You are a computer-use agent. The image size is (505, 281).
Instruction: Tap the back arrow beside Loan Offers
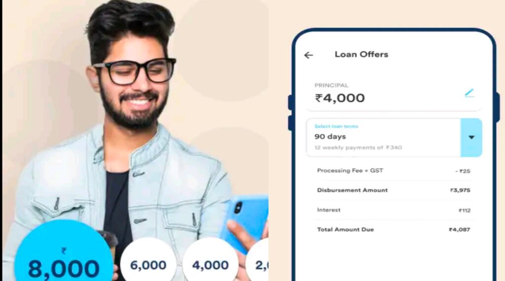(x=309, y=55)
